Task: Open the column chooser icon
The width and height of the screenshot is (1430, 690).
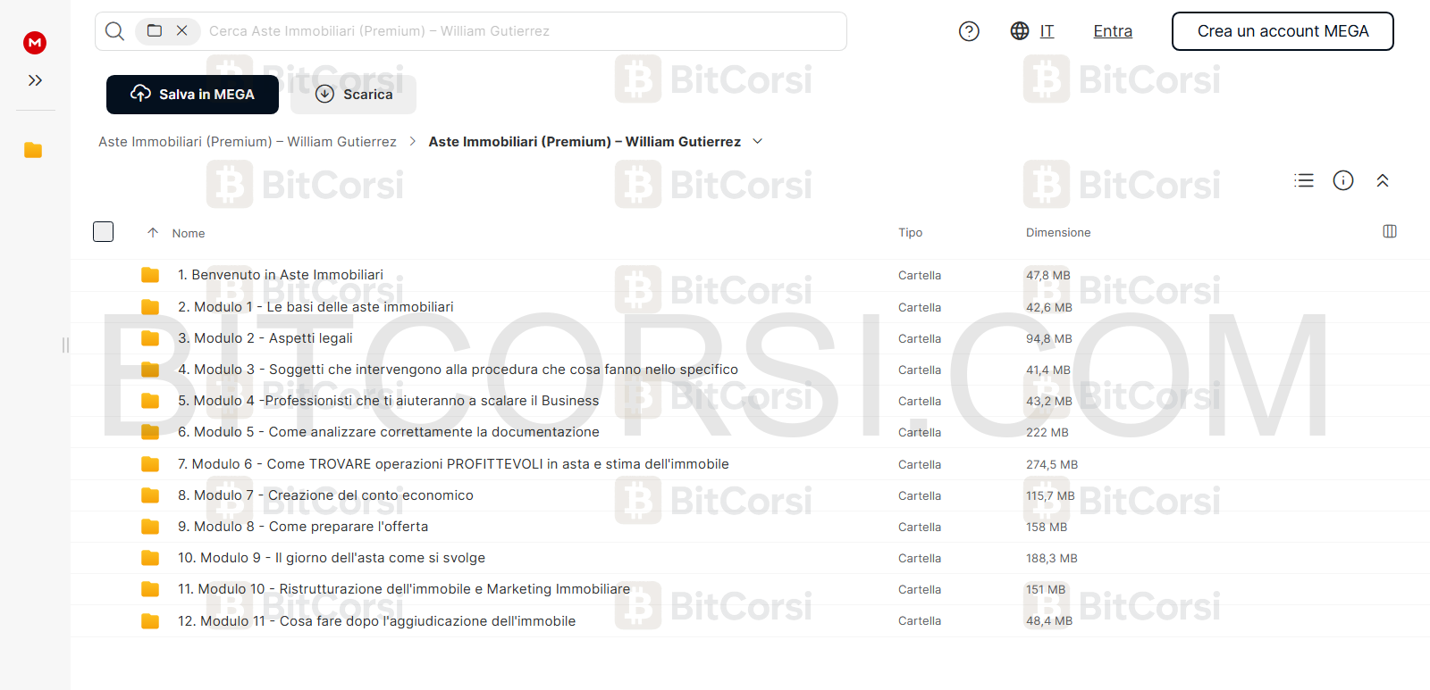Action: coord(1390,231)
